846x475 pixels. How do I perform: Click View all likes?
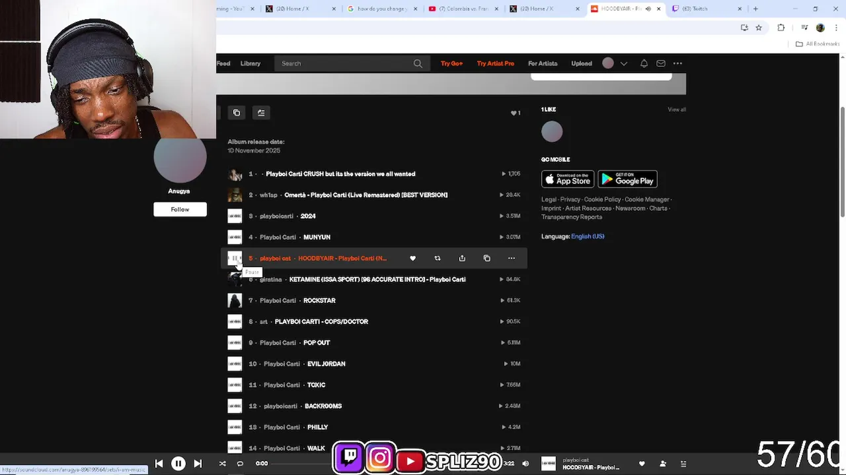[x=677, y=110]
